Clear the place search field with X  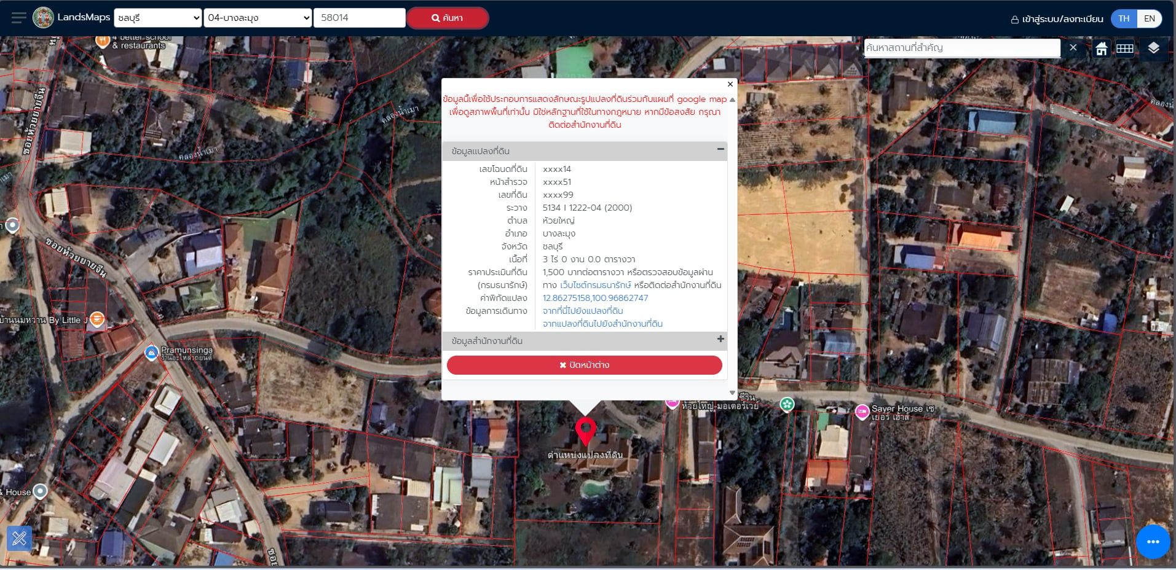coord(1073,48)
